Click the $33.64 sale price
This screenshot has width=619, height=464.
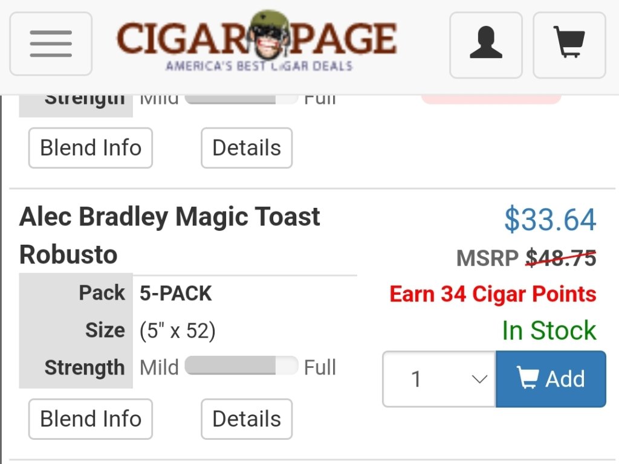pyautogui.click(x=550, y=220)
